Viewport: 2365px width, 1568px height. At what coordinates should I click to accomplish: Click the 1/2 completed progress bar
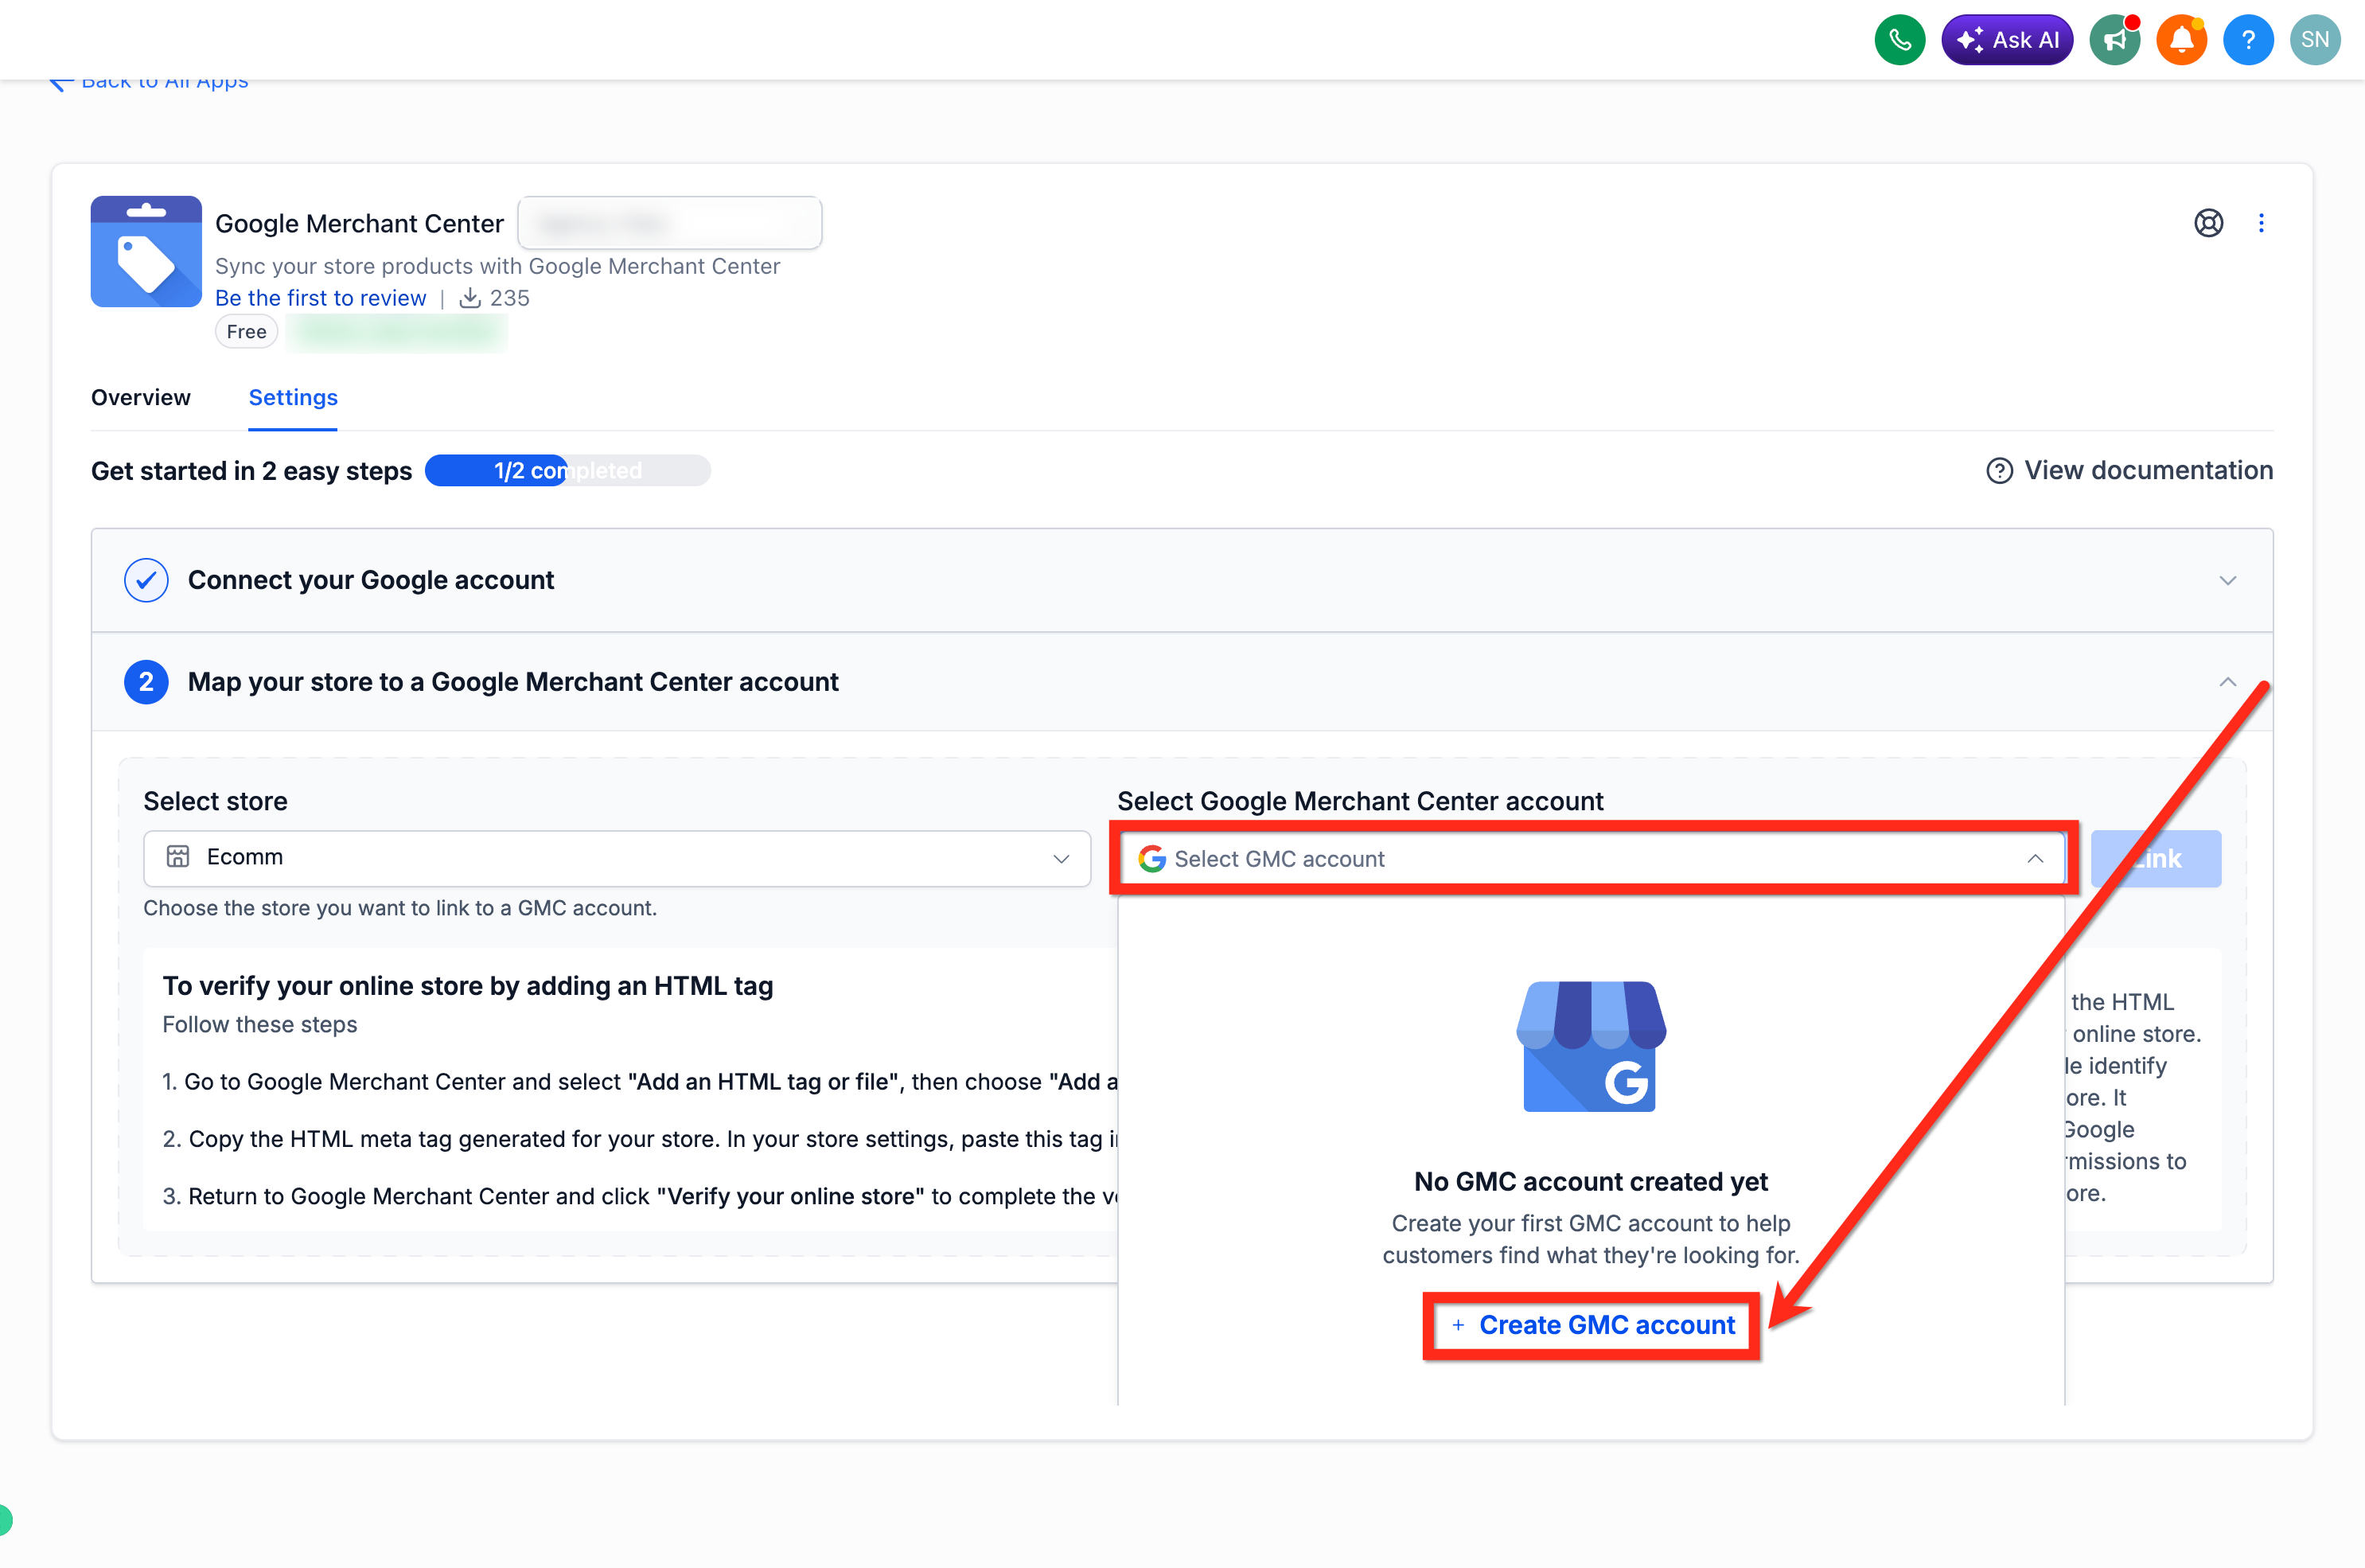[x=567, y=471]
